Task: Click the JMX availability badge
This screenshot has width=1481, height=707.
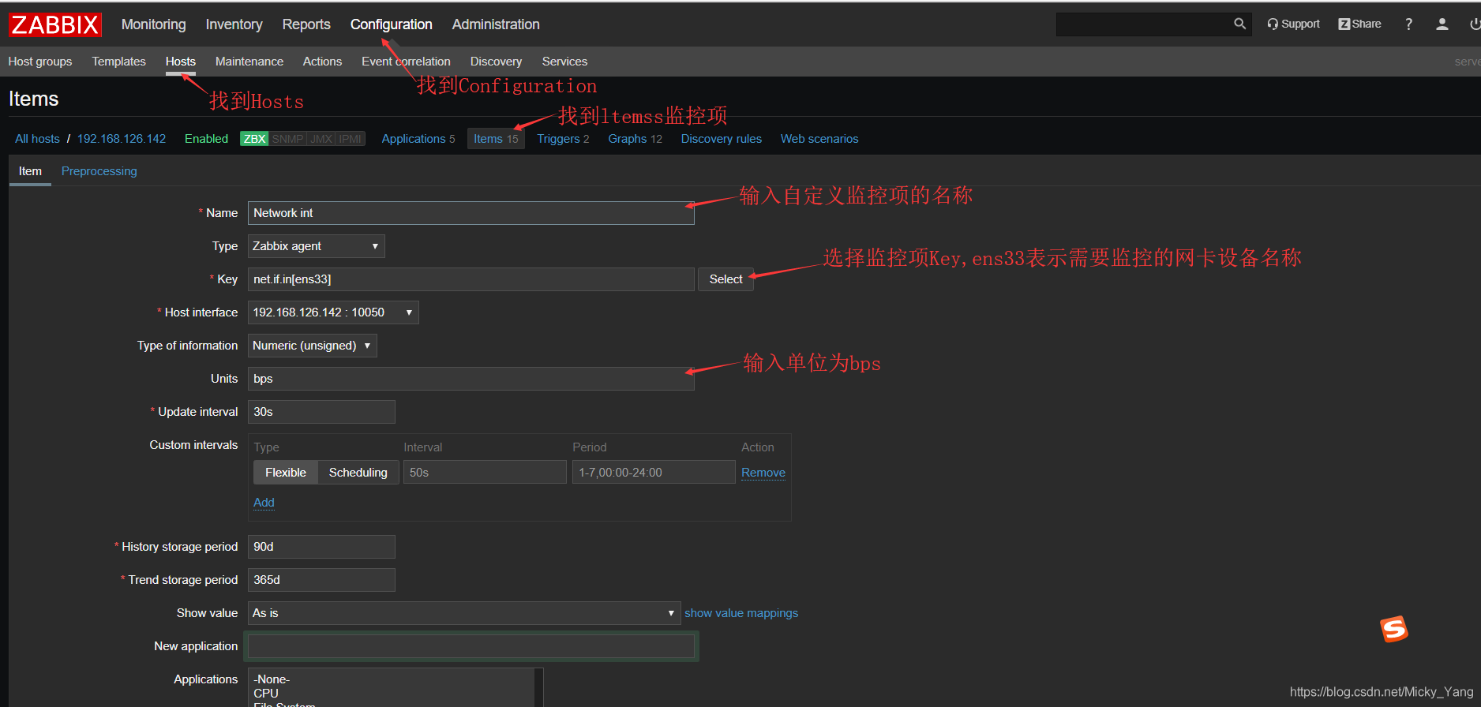Action: pyautogui.click(x=321, y=139)
